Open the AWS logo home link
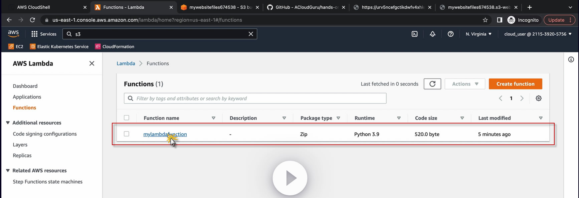This screenshot has width=579, height=198. click(13, 34)
